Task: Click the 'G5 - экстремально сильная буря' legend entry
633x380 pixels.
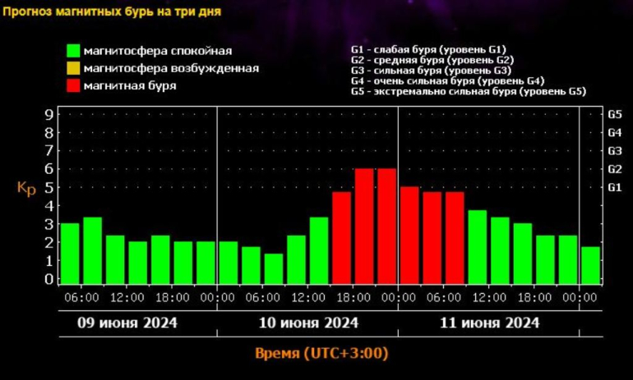Action: [x=468, y=91]
